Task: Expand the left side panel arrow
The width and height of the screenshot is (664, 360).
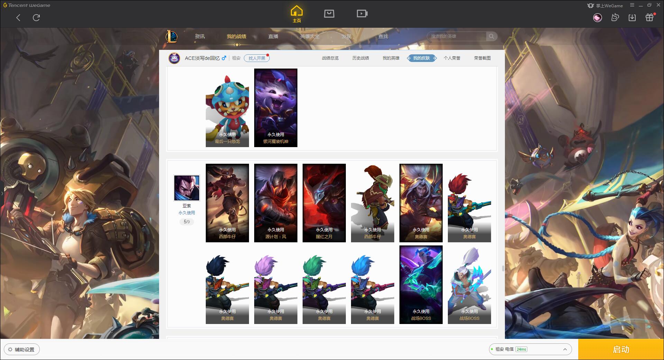Action: click(x=2, y=193)
